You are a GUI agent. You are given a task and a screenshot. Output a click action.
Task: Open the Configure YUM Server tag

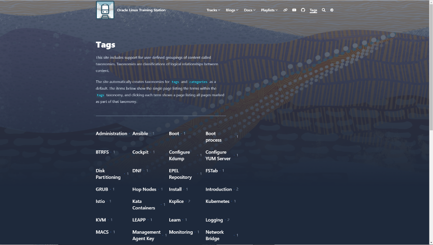point(218,155)
